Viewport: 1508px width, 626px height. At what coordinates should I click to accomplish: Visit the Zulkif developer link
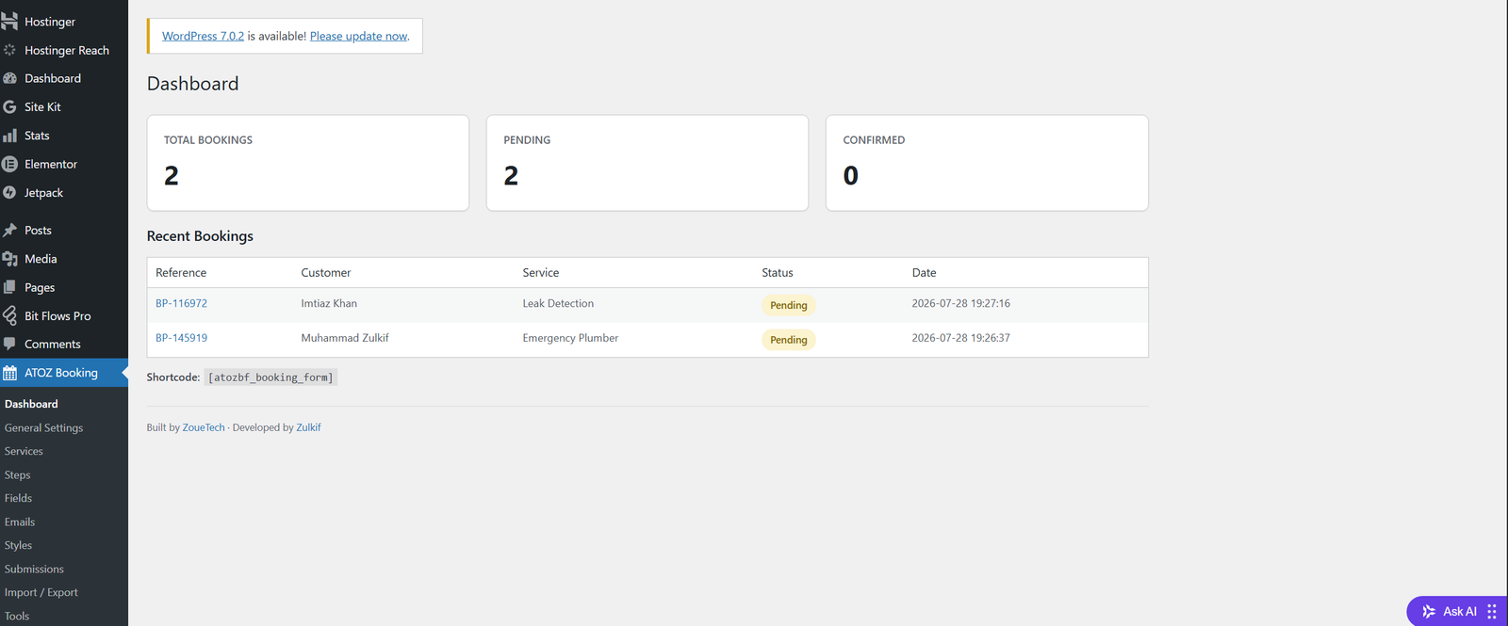pyautogui.click(x=308, y=427)
